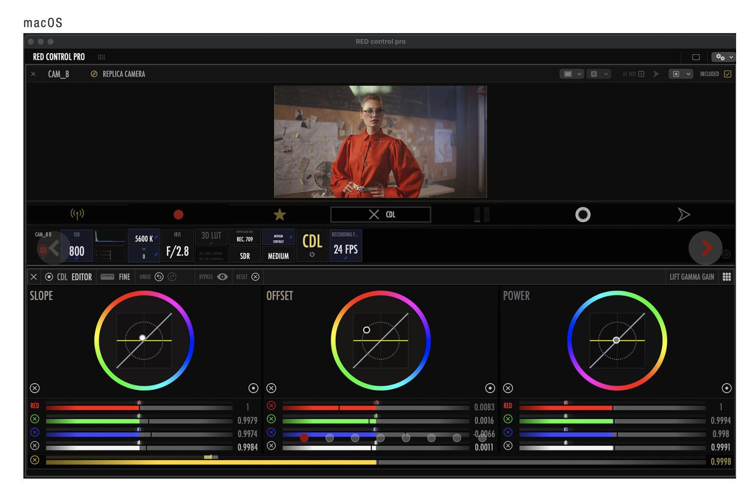The height and width of the screenshot is (496, 745).
Task: Click the camera preview image
Action: click(x=380, y=142)
